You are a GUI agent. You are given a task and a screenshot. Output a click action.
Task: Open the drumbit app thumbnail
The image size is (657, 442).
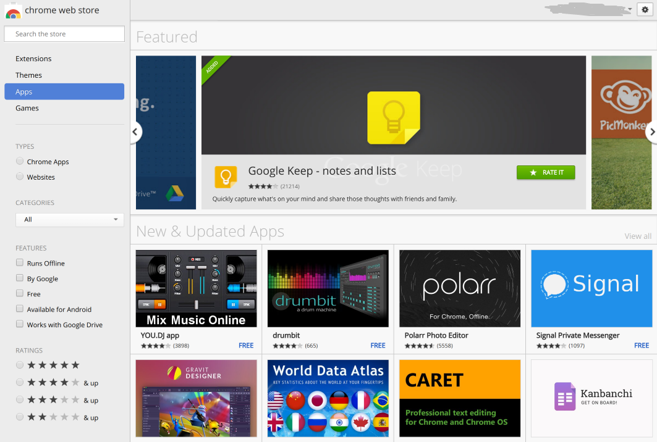328,288
